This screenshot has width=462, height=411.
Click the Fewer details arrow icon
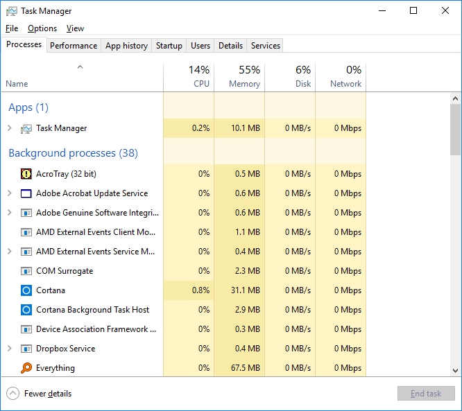(12, 394)
